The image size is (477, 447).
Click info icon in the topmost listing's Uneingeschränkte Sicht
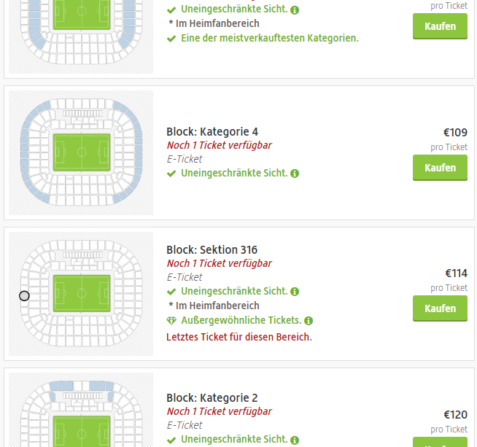tap(295, 11)
